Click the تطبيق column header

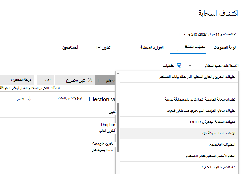112,112
